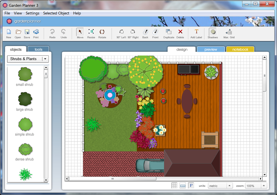The image size is (277, 195).
Task: Click objects list scroll down arrow
Action: click(x=46, y=180)
